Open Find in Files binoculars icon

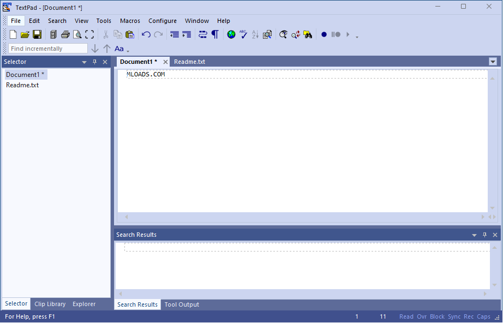tap(308, 34)
